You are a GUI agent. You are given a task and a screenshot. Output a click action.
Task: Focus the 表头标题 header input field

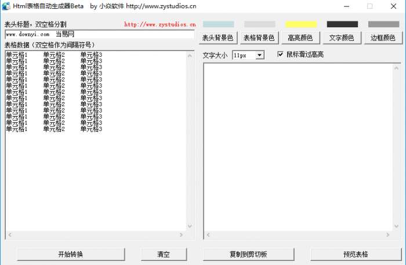coord(99,34)
